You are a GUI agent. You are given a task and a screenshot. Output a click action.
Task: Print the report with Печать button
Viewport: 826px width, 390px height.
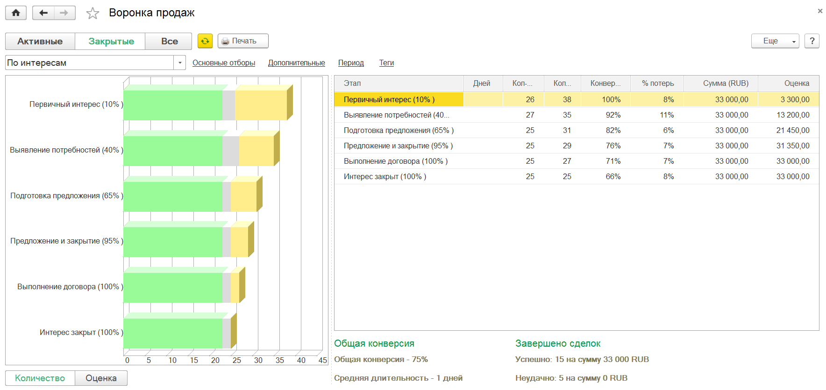(243, 41)
